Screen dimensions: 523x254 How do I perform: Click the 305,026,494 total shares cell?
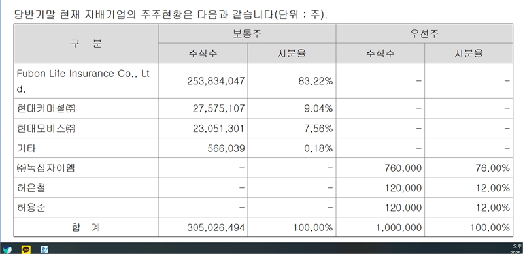[x=203, y=227]
